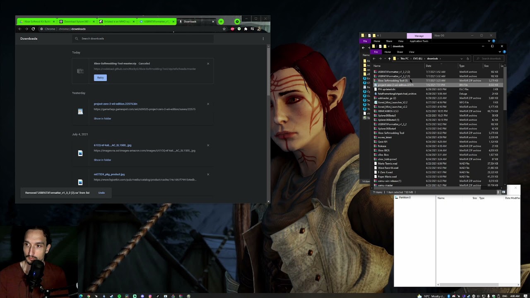Screen dimensions: 530x298
Task: Close the Xbox Softmod Kit Chrome tab
Action: tap(53, 22)
